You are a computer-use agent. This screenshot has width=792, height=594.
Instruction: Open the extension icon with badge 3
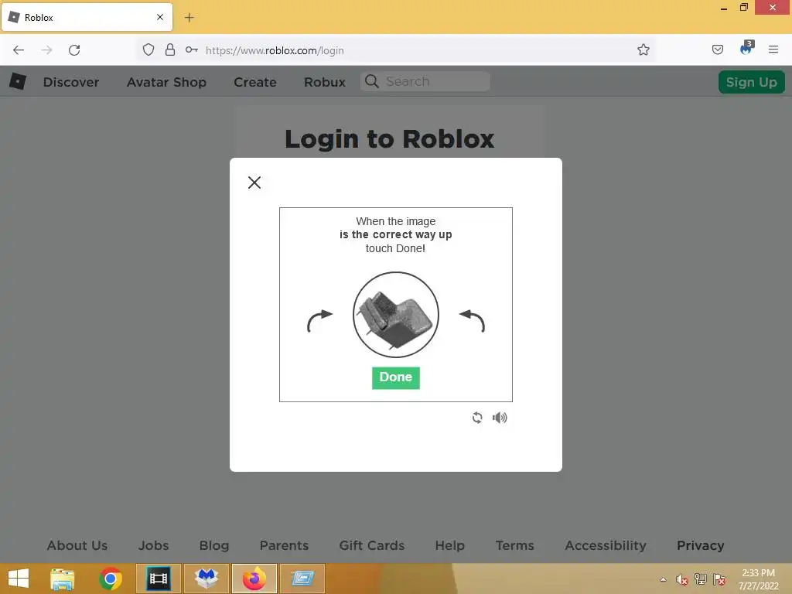click(746, 49)
